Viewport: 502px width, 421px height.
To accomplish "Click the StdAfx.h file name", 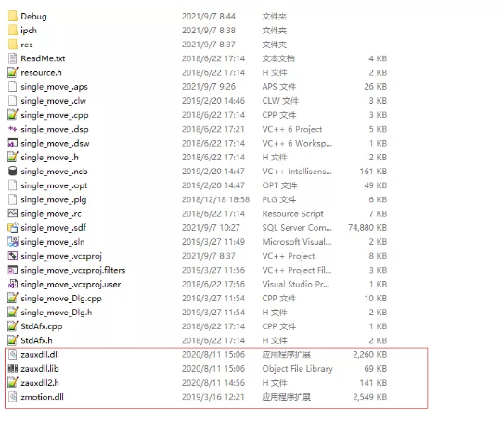I will point(36,340).
